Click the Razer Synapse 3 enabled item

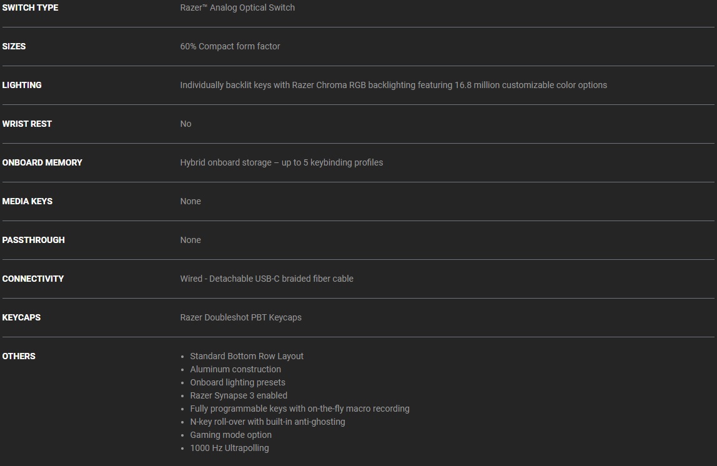239,395
